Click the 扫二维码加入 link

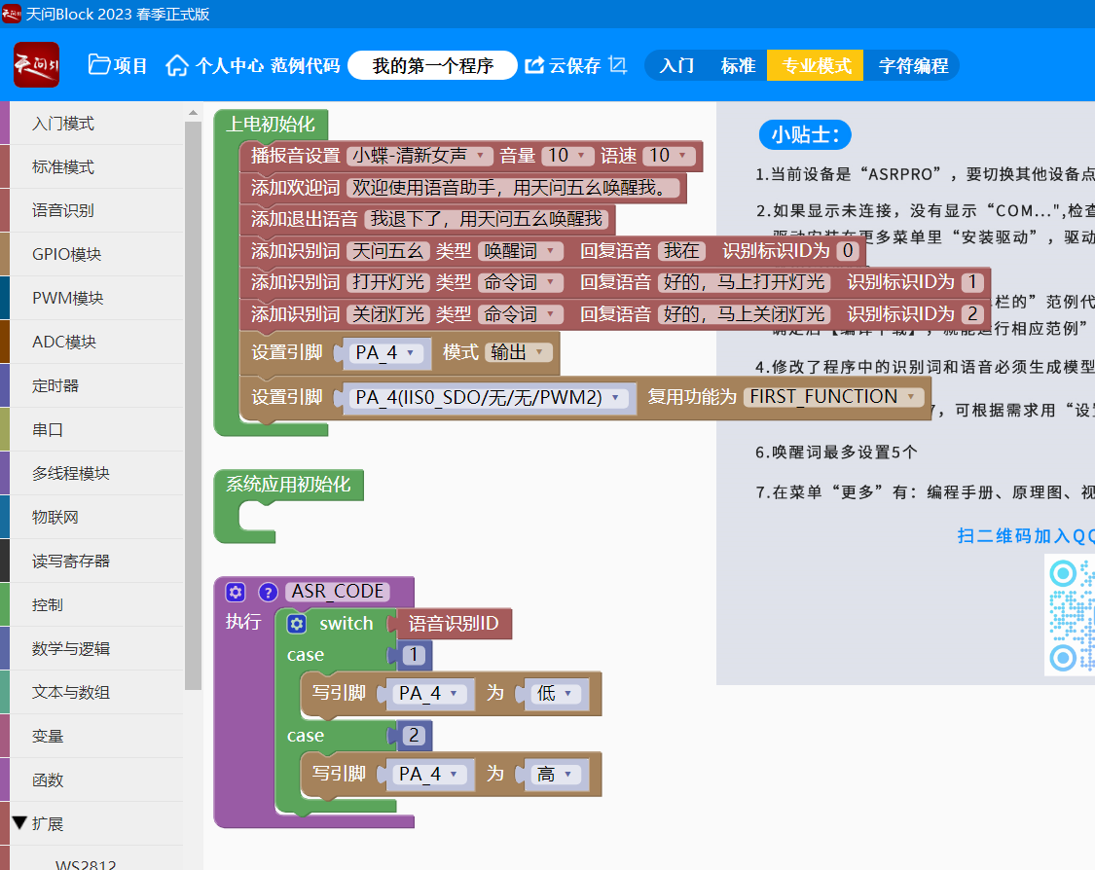pyautogui.click(x=1025, y=536)
